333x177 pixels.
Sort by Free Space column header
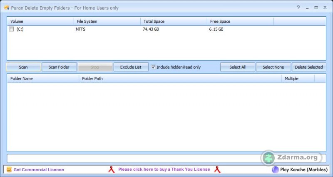(x=240, y=22)
